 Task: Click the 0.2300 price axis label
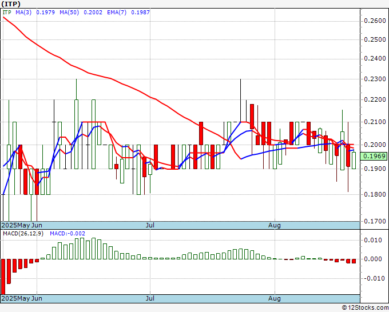(375, 79)
